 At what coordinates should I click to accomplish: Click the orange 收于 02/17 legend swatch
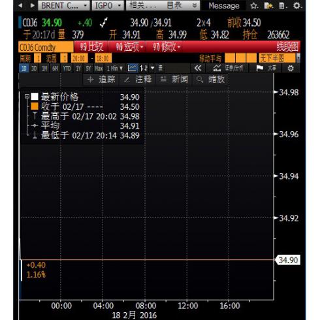tap(35, 106)
